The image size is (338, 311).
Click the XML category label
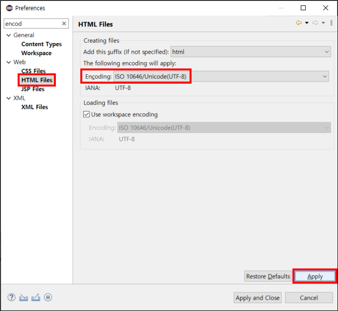(x=19, y=98)
